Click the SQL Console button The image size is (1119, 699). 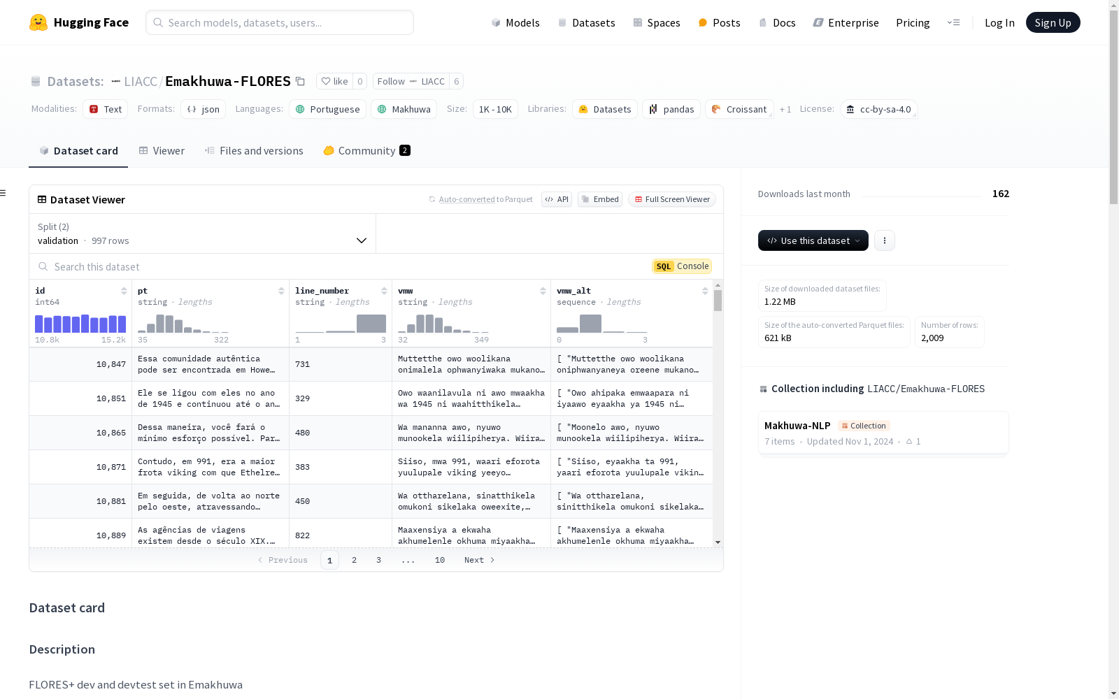click(682, 266)
